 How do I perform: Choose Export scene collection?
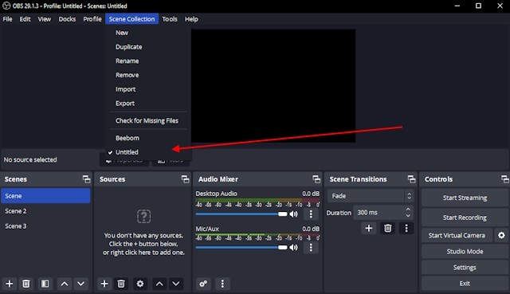pos(148,104)
